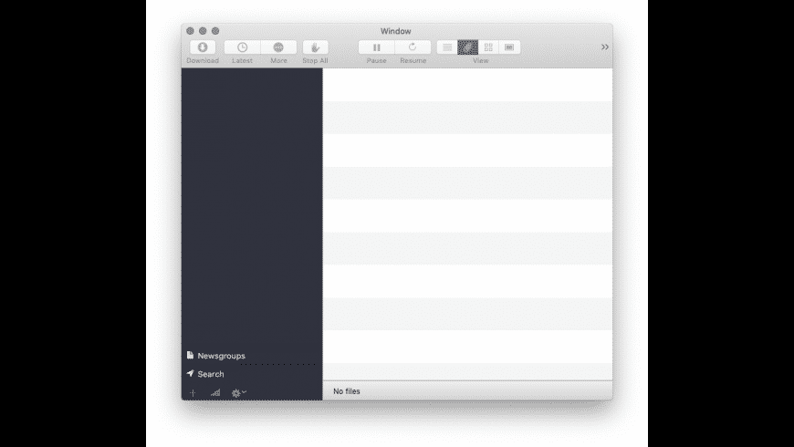Open Search in the sidebar
Image resolution: width=794 pixels, height=447 pixels.
click(211, 374)
